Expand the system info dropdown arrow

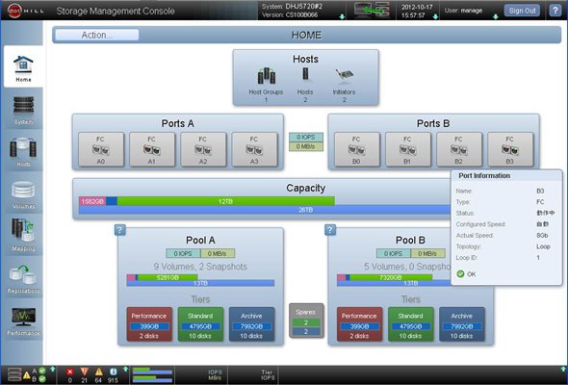pyautogui.click(x=342, y=16)
